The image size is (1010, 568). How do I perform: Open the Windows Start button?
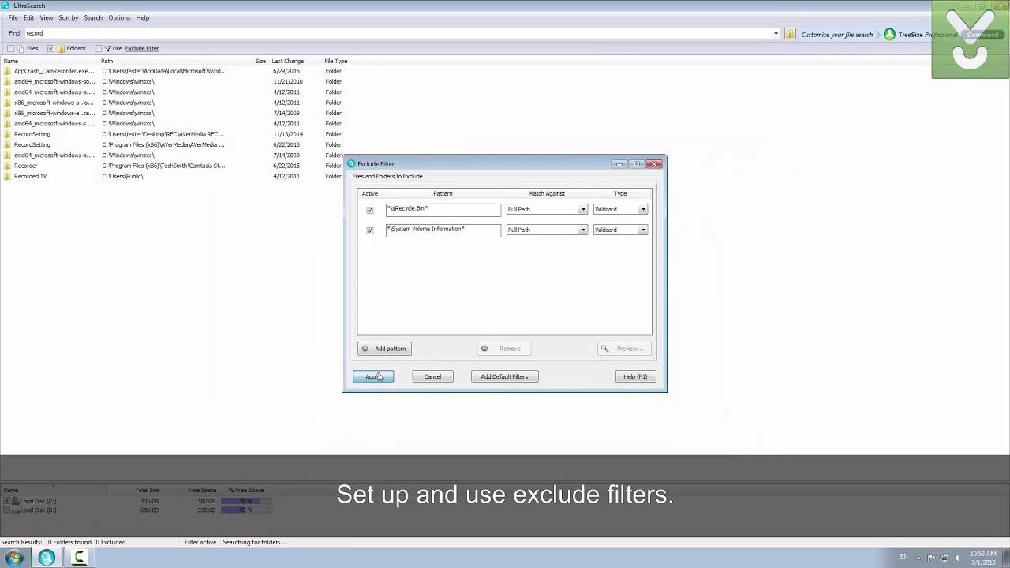click(14, 559)
